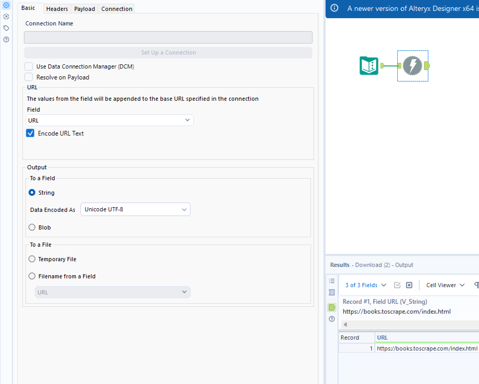Click the Record #1, Field URL (V_String) label
This screenshot has width=479, height=384.
pos(385,301)
